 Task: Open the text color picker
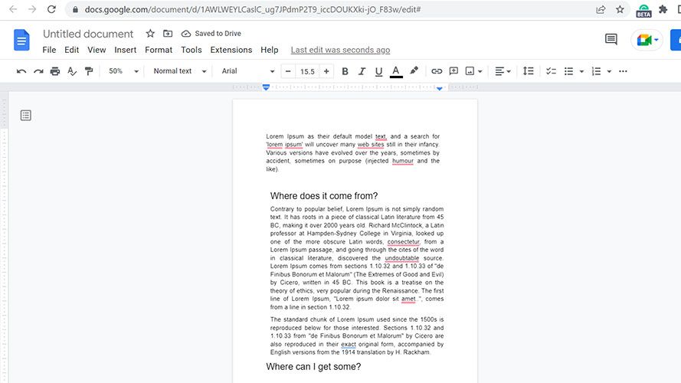[396, 71]
